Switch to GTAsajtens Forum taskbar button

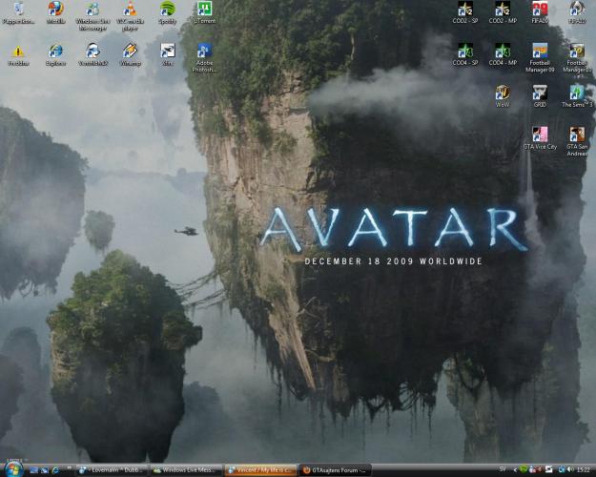coord(335,470)
